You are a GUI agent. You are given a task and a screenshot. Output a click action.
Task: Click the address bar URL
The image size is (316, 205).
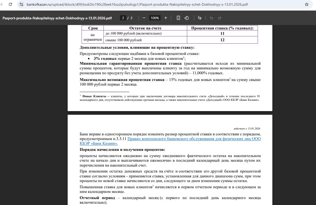[137, 4]
